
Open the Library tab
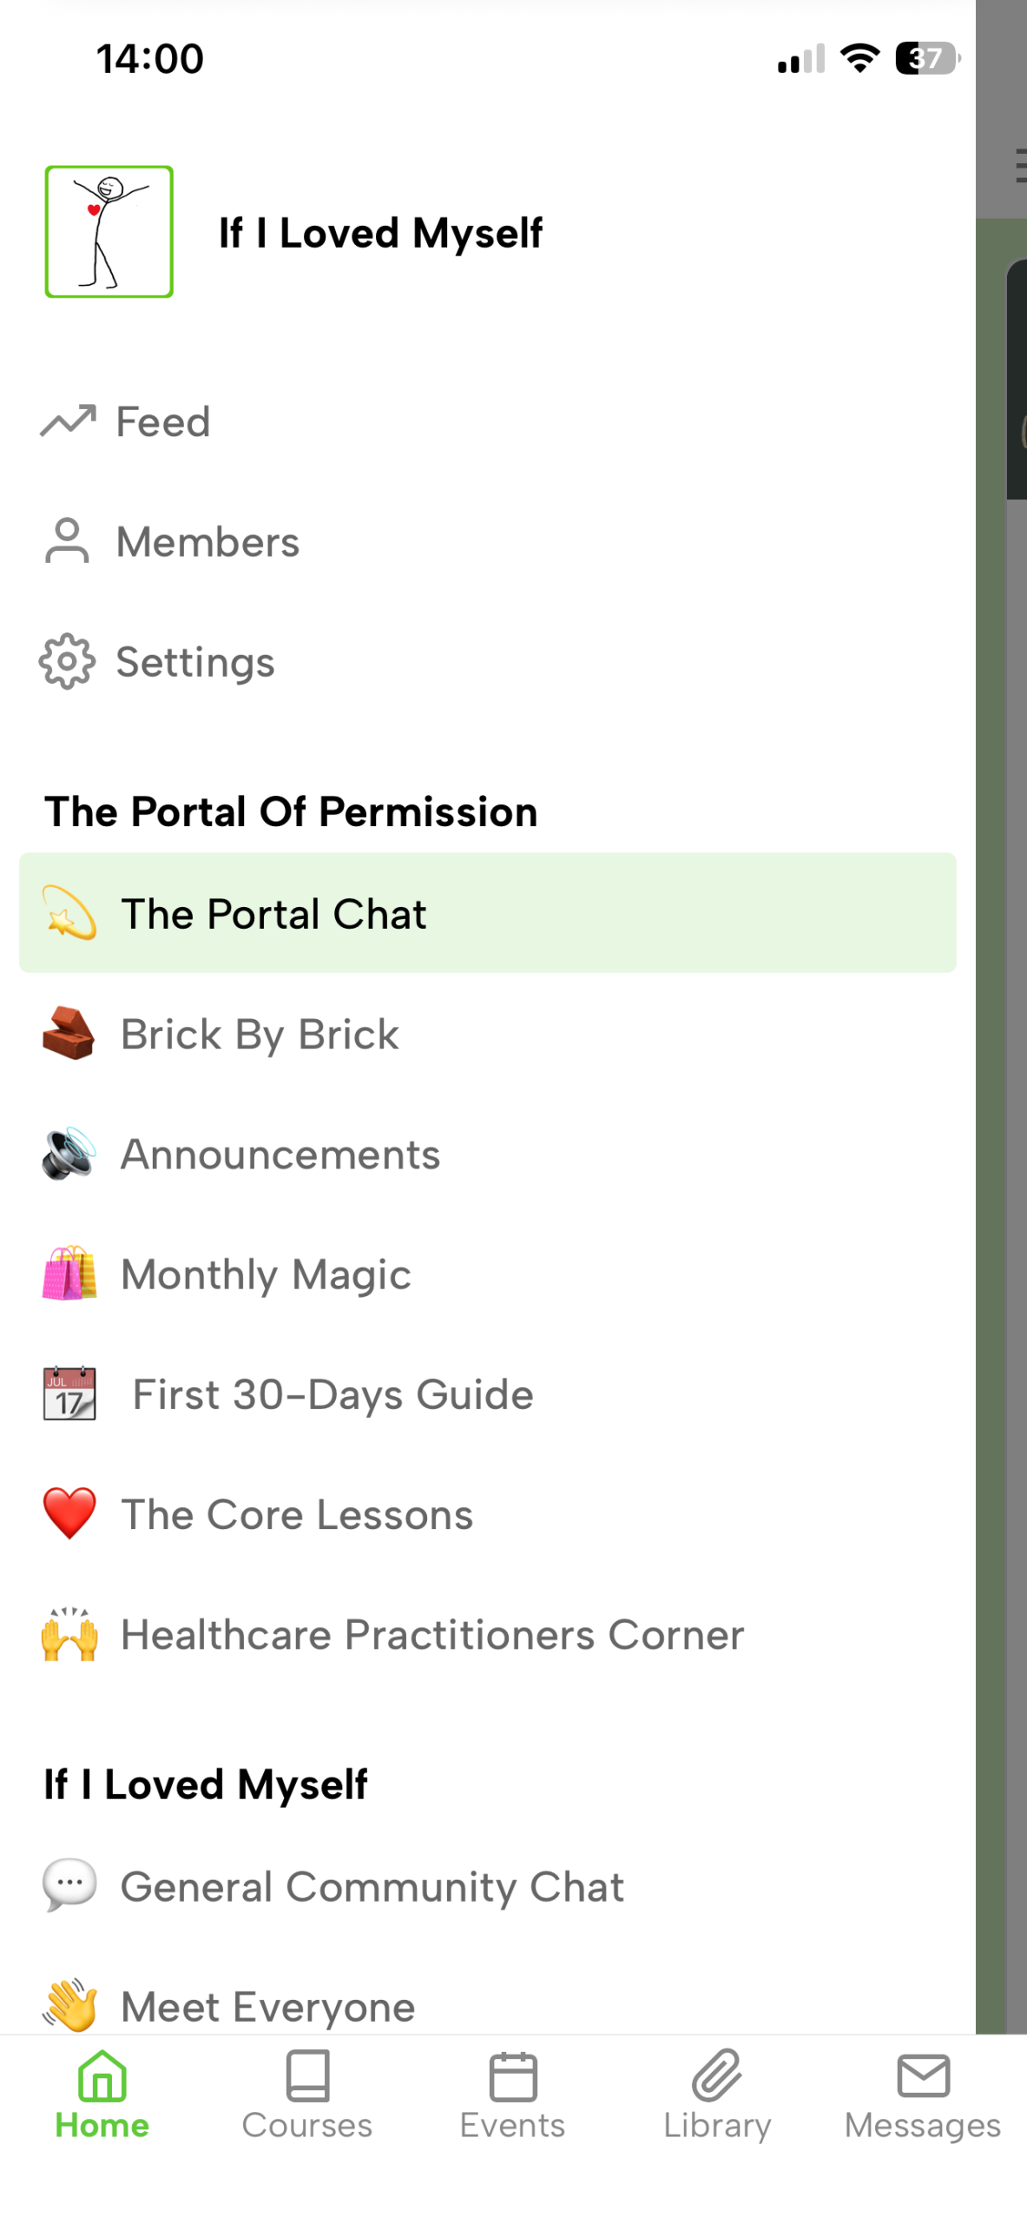click(x=717, y=2095)
